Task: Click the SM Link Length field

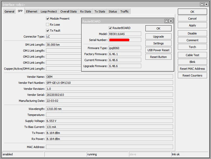Action: point(64,45)
